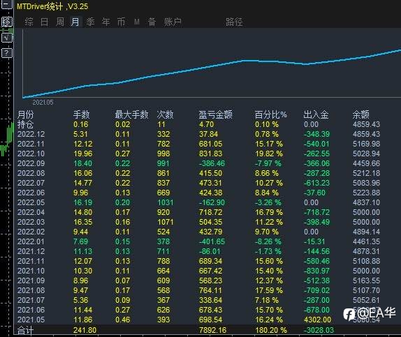Open the 账户 account tab

[x=173, y=22]
